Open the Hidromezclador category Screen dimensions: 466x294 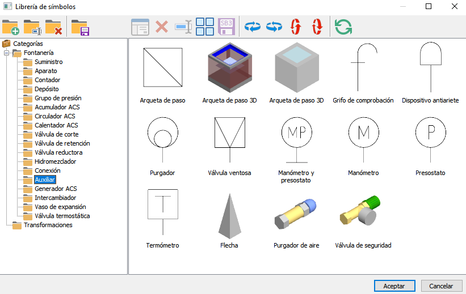[55, 161]
